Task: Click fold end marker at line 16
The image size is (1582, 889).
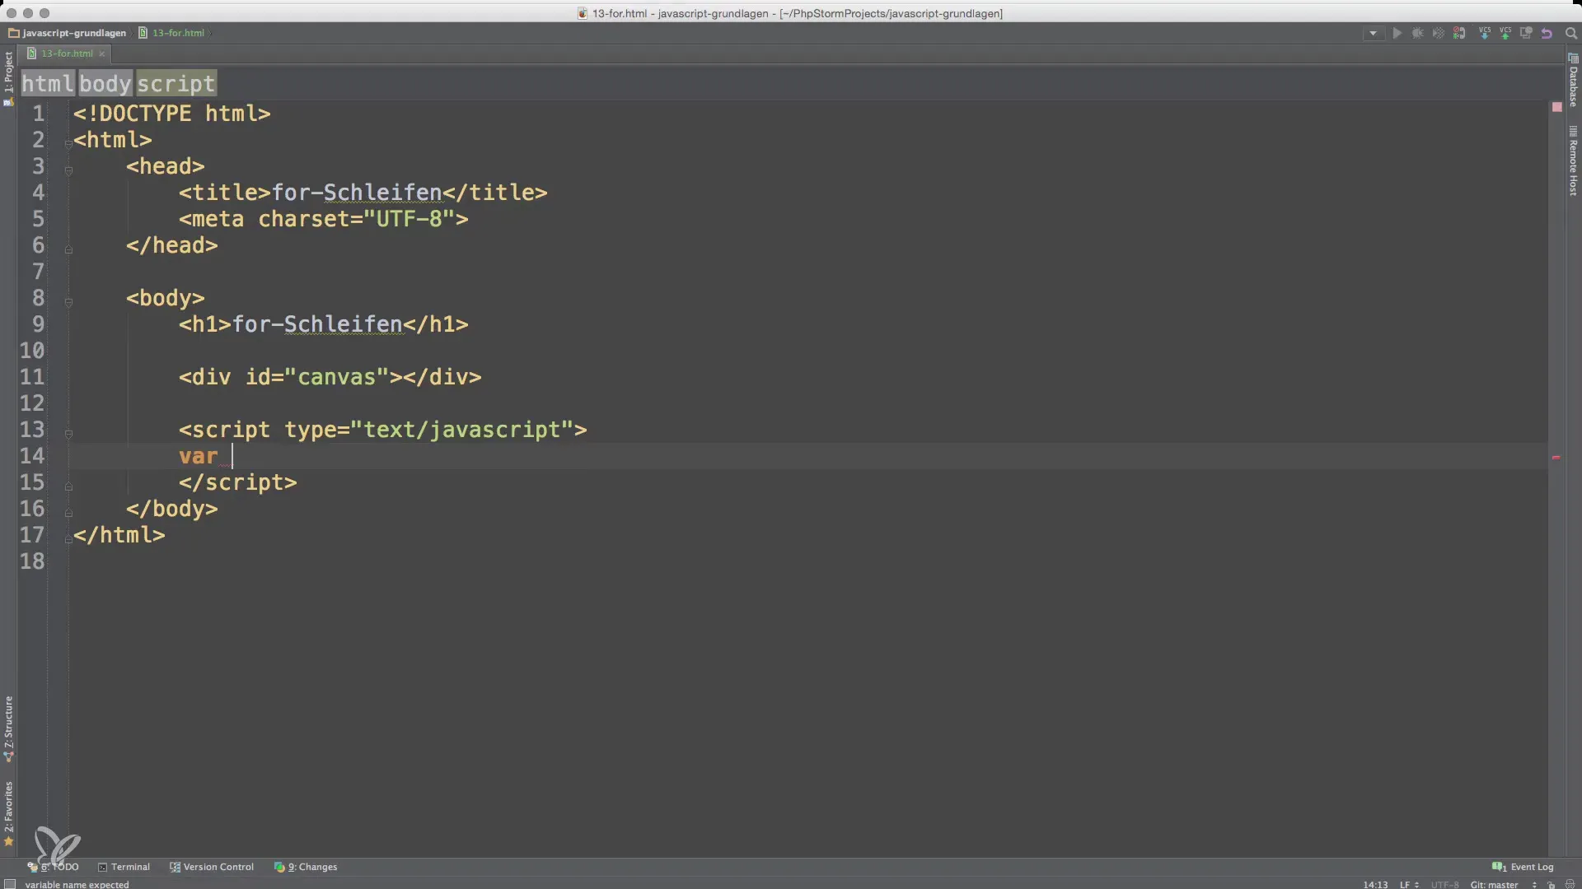Action: tap(68, 512)
